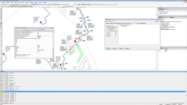Toggle first map layer visibility in layers panel

[161, 22]
